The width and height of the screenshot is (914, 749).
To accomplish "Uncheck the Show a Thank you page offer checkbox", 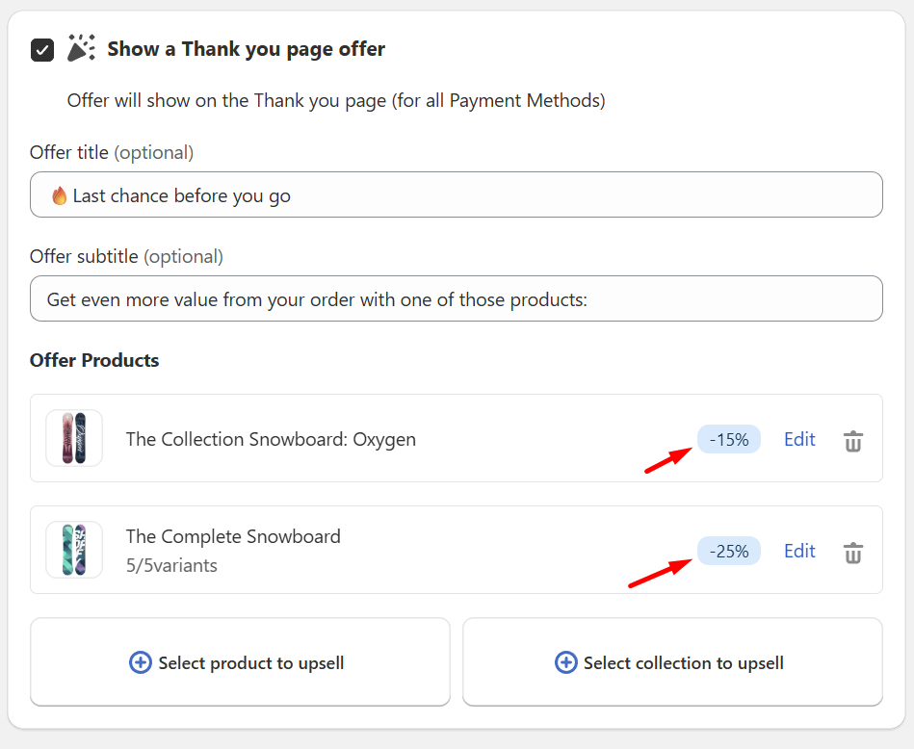I will (x=42, y=50).
